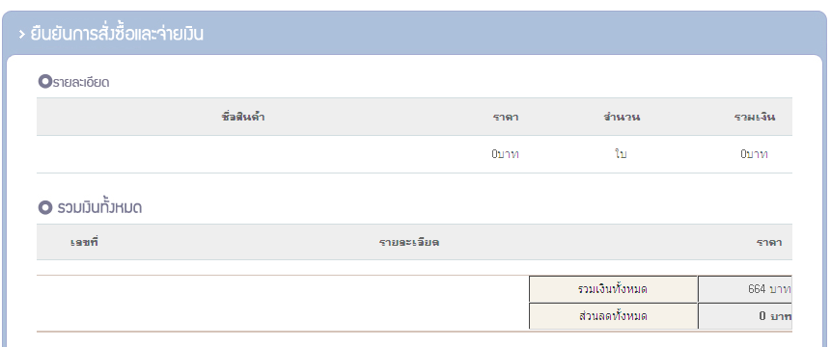Select the จำนวน column header
831x347 pixels.
[x=622, y=117]
